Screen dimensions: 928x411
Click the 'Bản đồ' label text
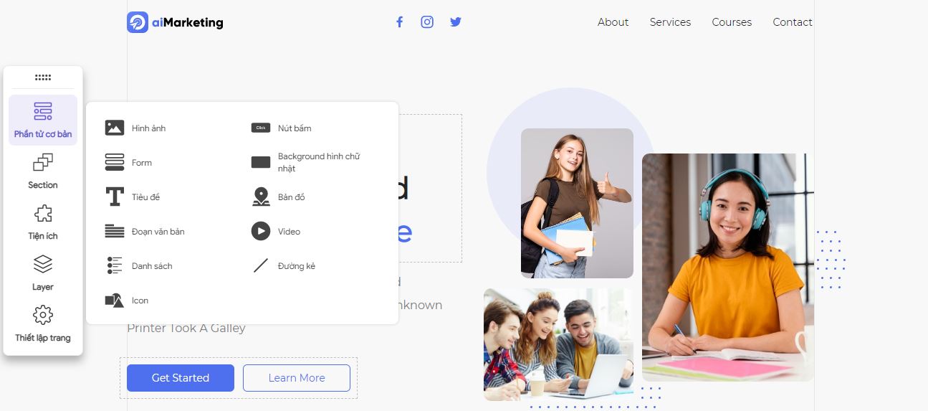pyautogui.click(x=291, y=197)
